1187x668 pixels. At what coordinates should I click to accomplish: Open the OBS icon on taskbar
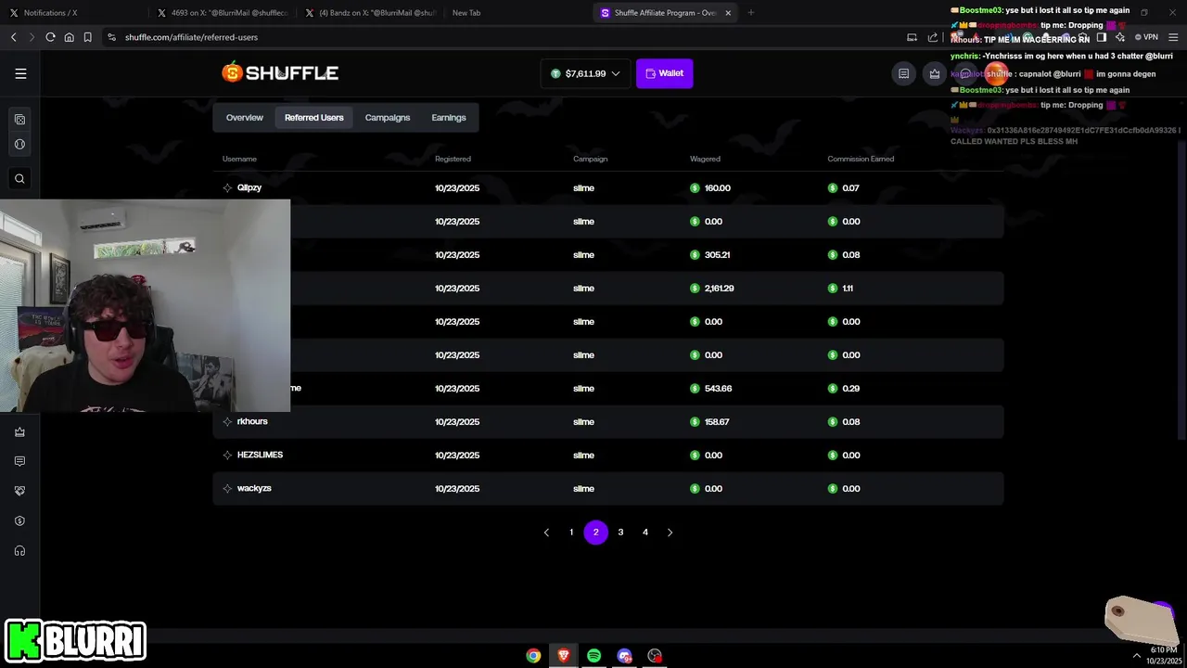click(655, 655)
